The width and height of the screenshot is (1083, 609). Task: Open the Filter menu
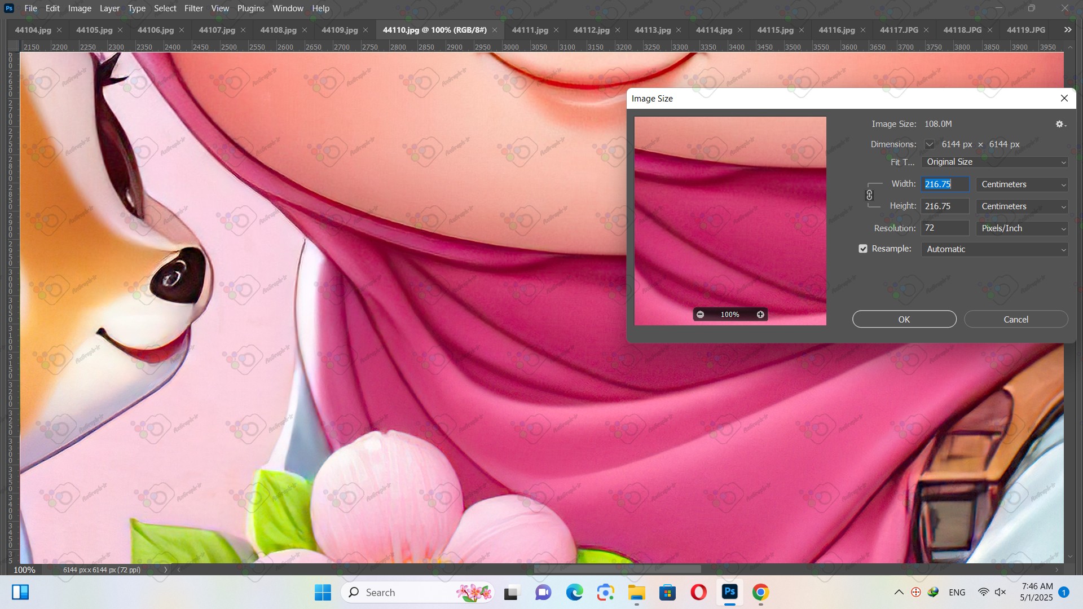(x=193, y=8)
